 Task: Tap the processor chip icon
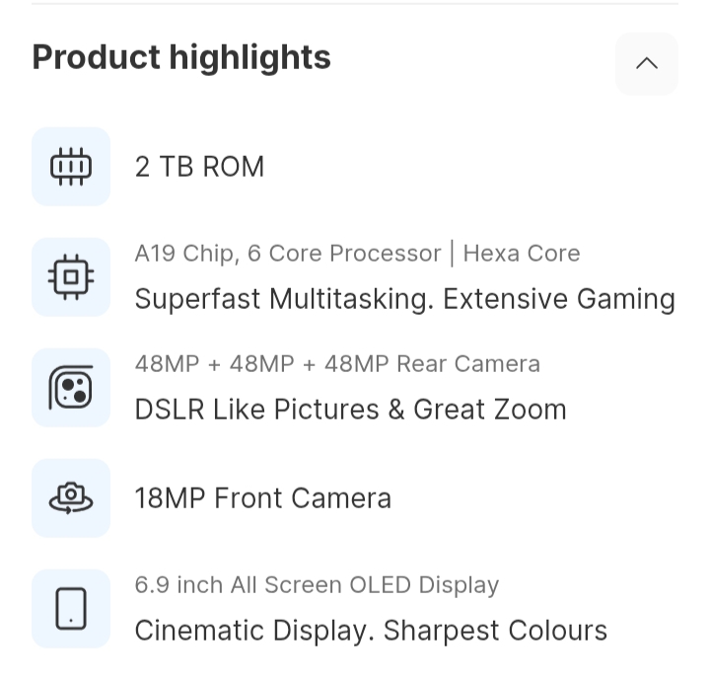click(x=71, y=277)
